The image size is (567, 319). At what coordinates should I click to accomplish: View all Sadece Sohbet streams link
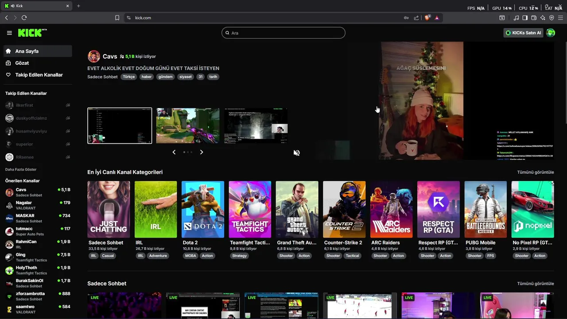(x=536, y=284)
